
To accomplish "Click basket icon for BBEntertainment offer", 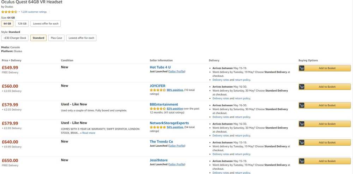I will click(302, 105).
